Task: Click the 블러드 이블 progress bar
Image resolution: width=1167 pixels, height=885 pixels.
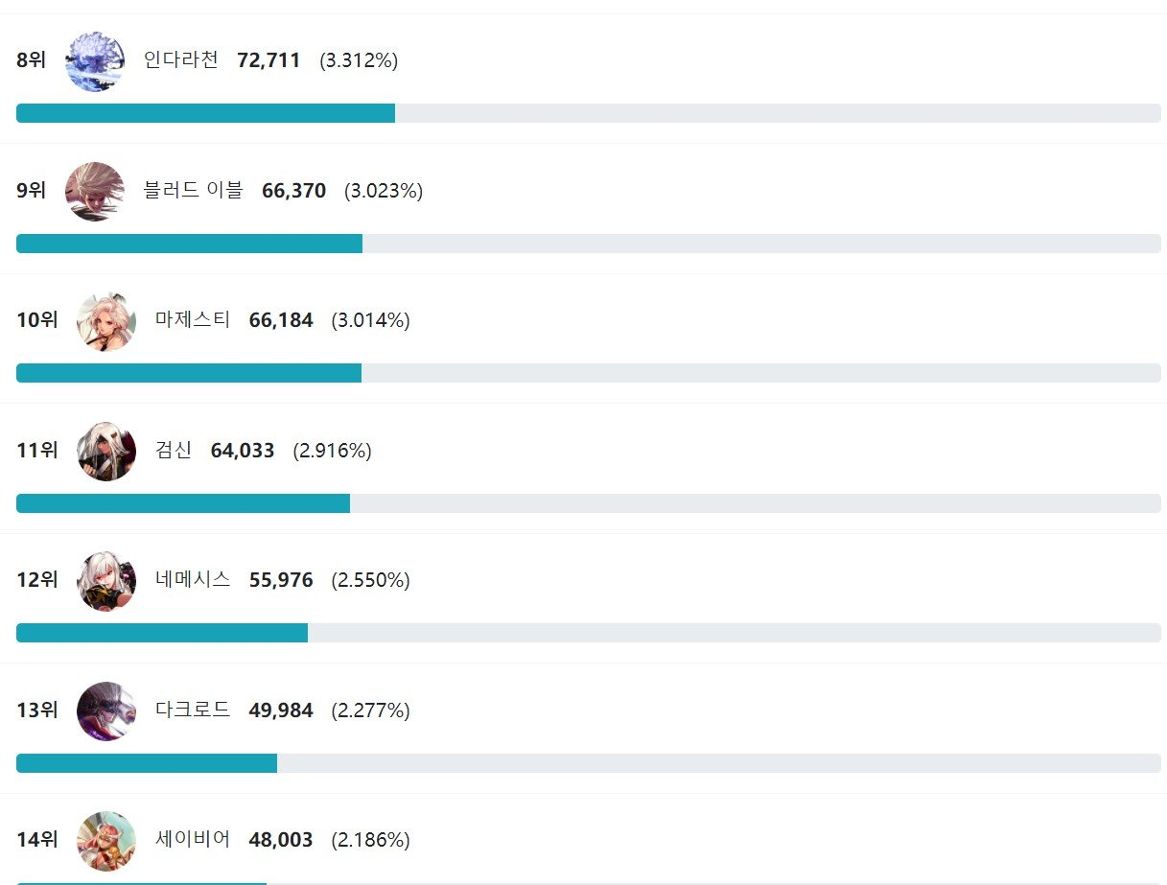Action: coord(588,244)
